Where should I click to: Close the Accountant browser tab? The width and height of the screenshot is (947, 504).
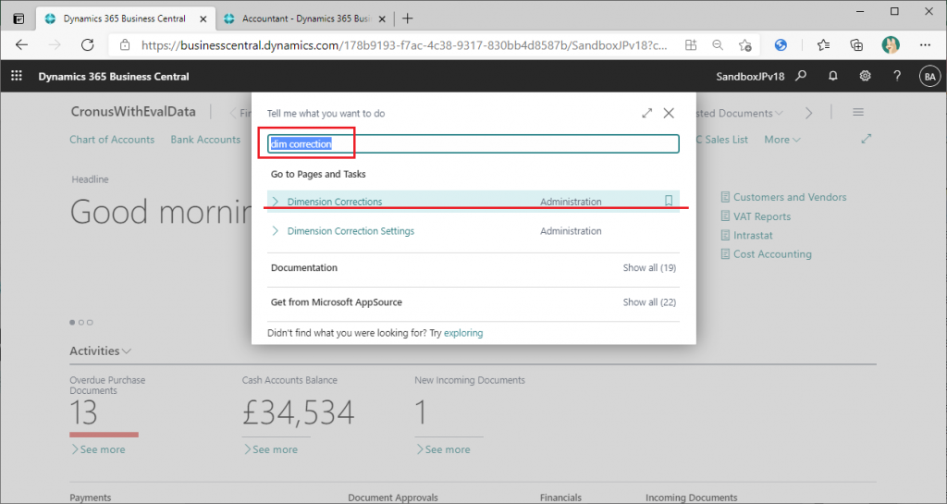[382, 19]
